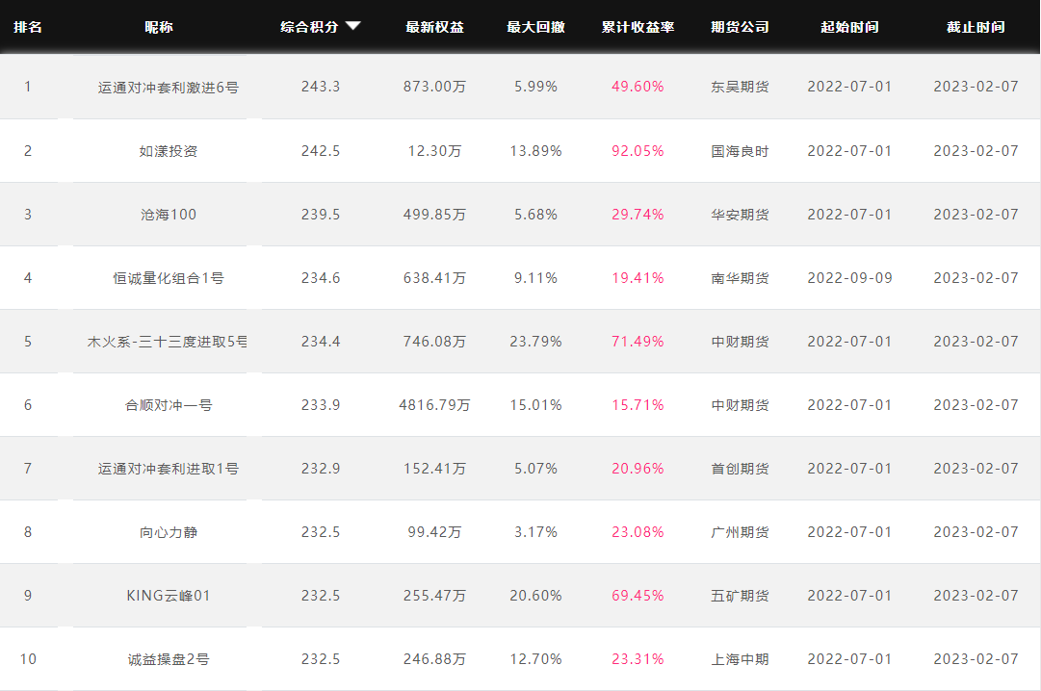Image resolution: width=1041 pixels, height=691 pixels.
Task: Select equity value 4816.79万
Action: pyautogui.click(x=435, y=405)
